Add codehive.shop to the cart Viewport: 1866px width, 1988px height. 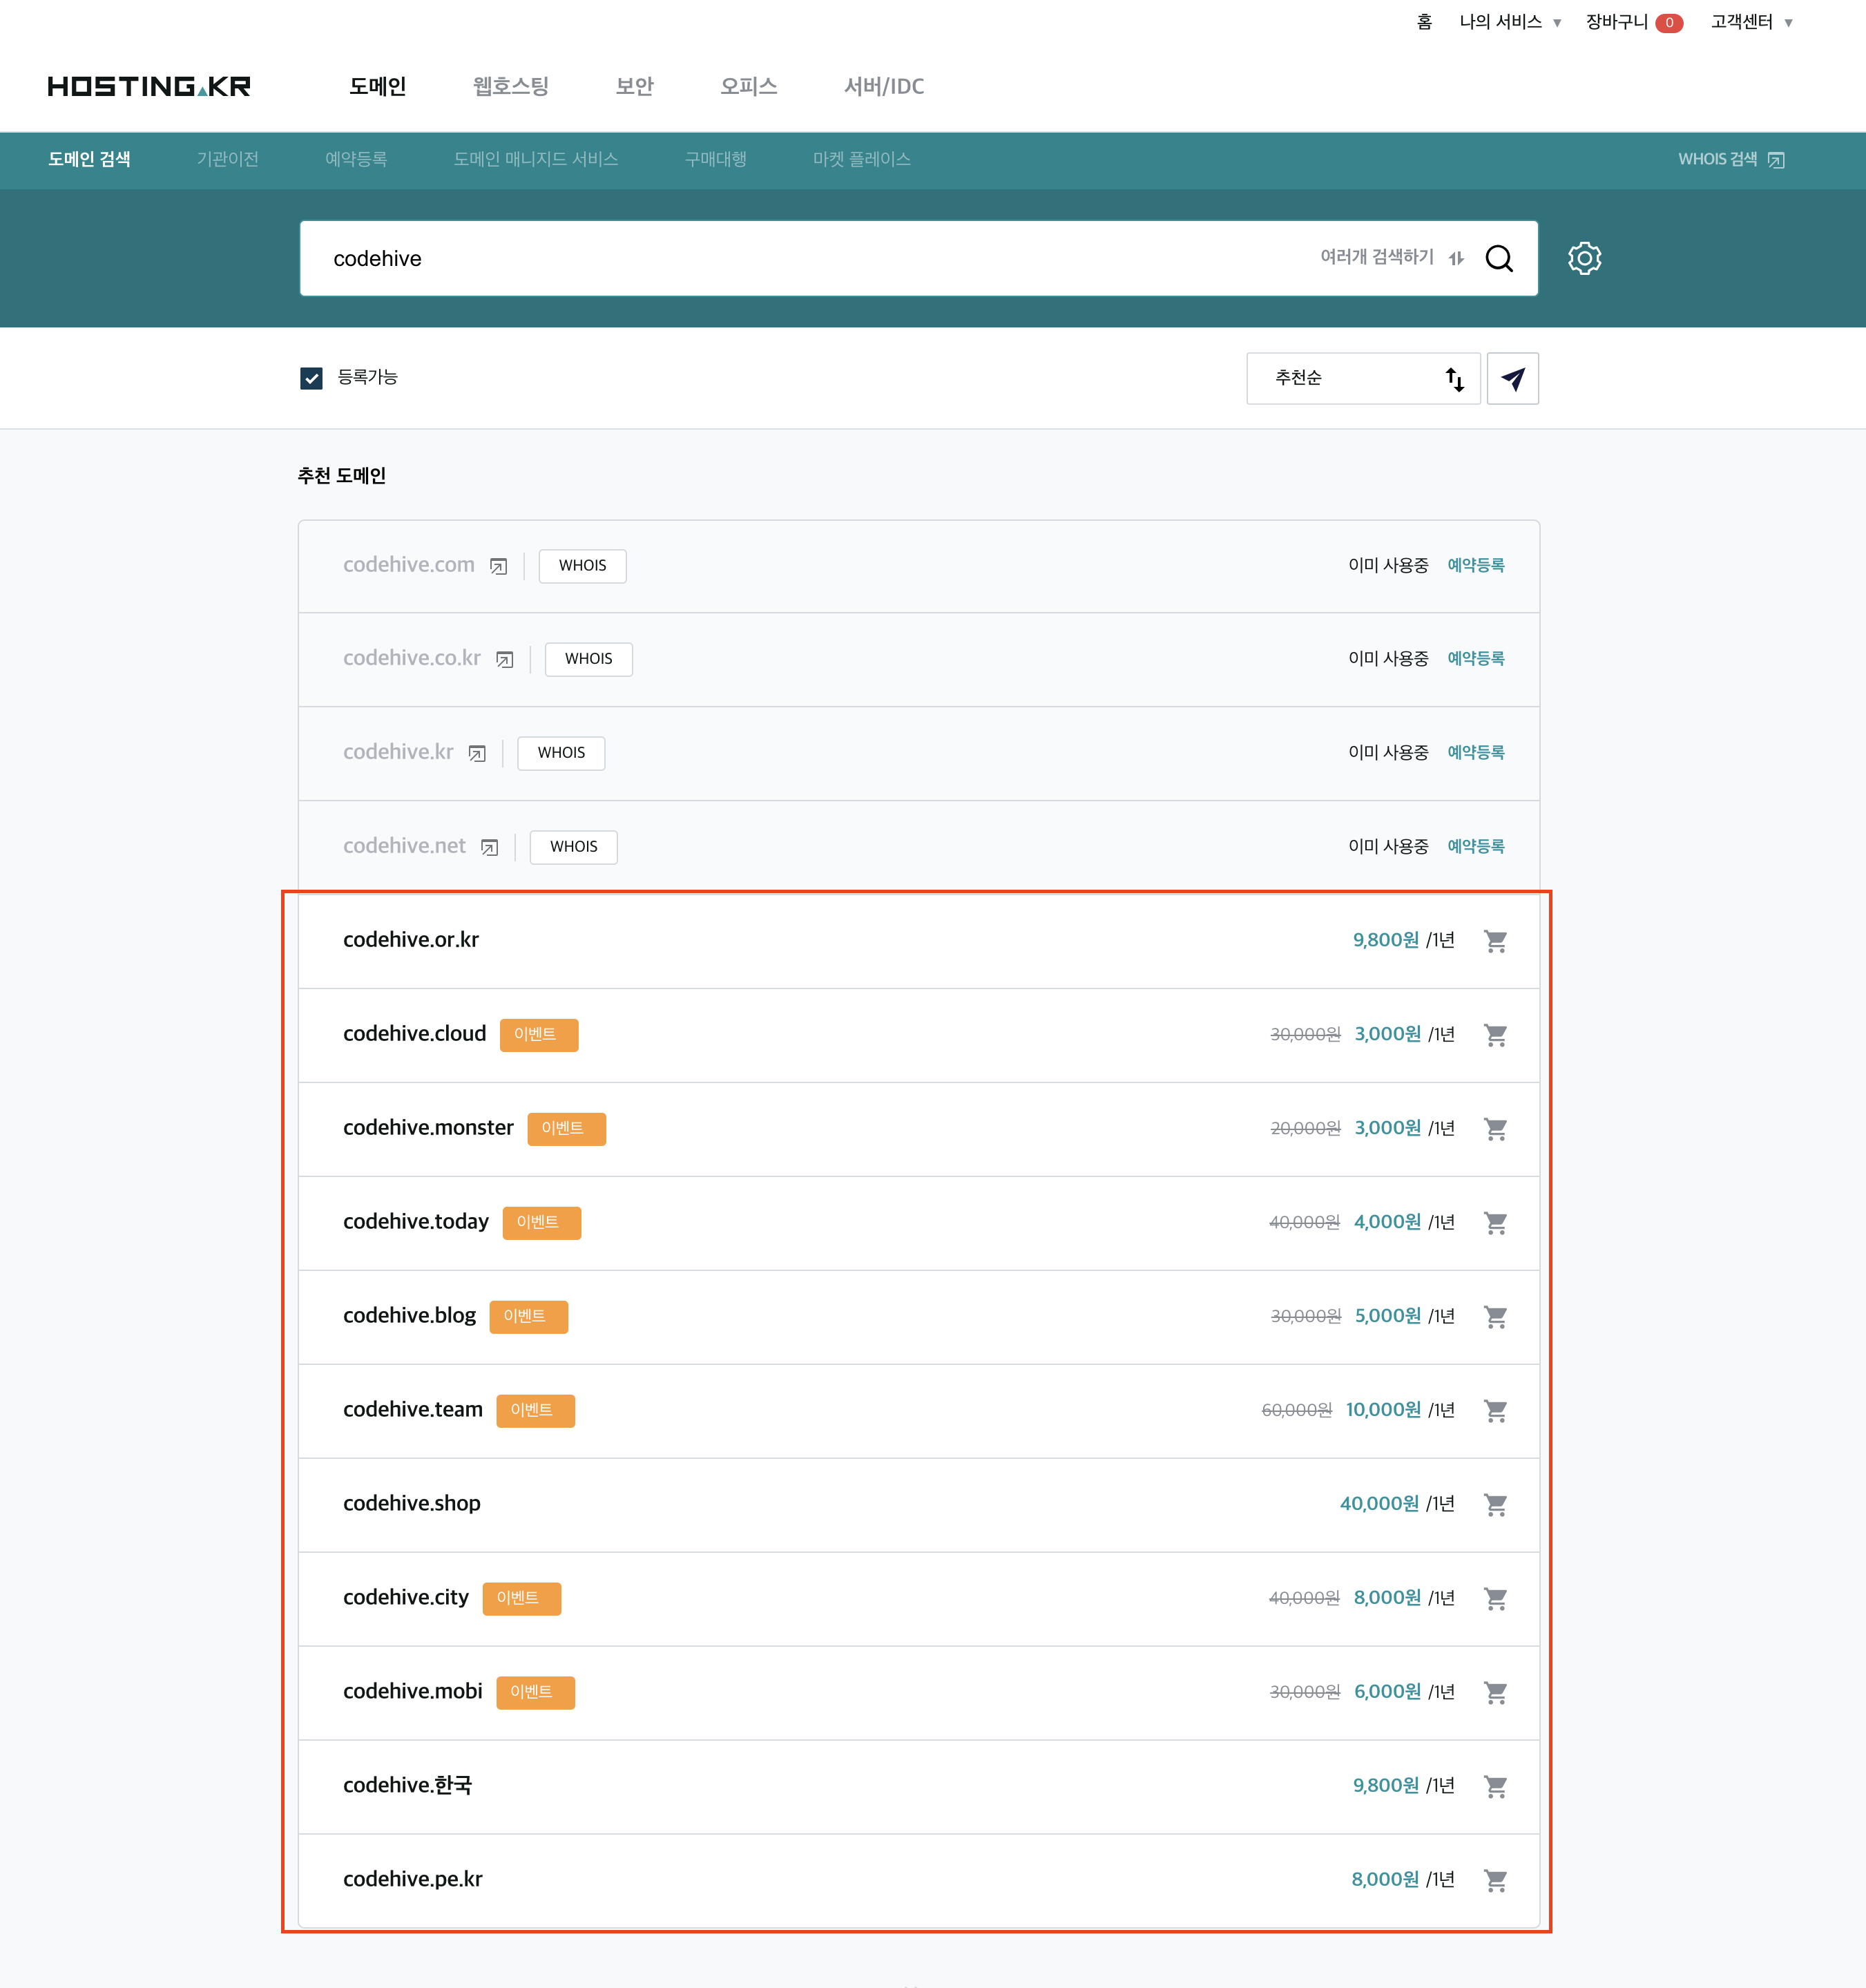click(x=1495, y=1504)
